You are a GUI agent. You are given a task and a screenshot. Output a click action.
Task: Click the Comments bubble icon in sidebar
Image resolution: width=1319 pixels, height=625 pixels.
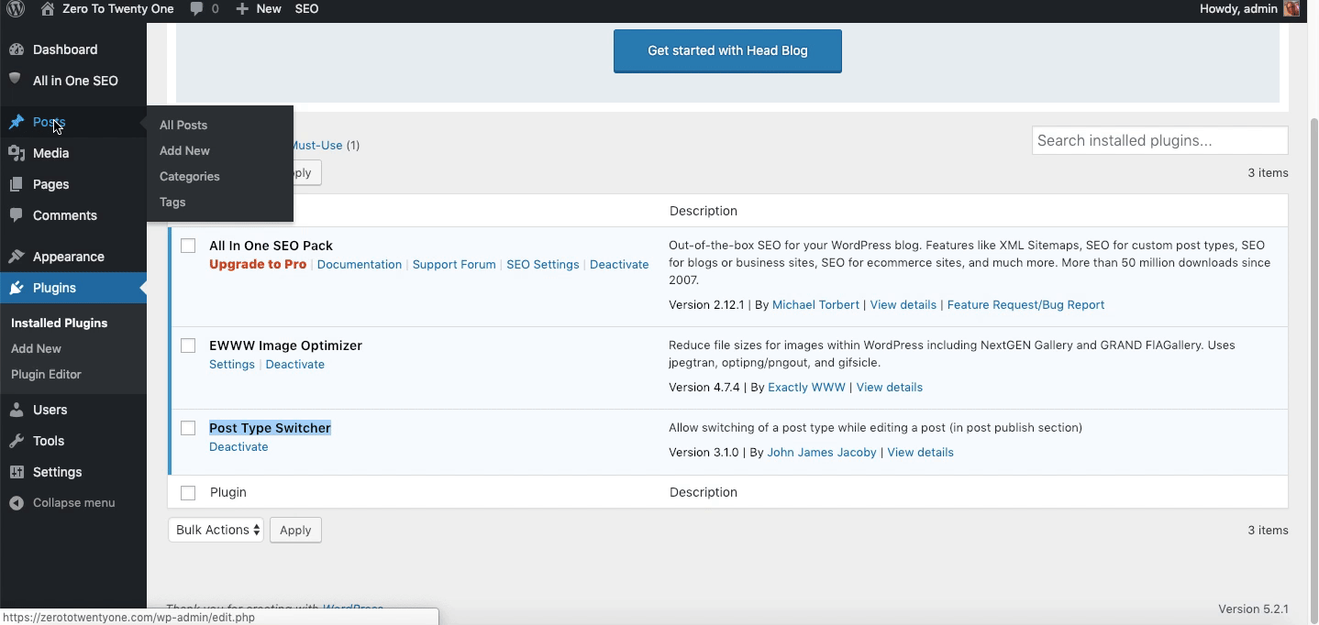coord(17,215)
